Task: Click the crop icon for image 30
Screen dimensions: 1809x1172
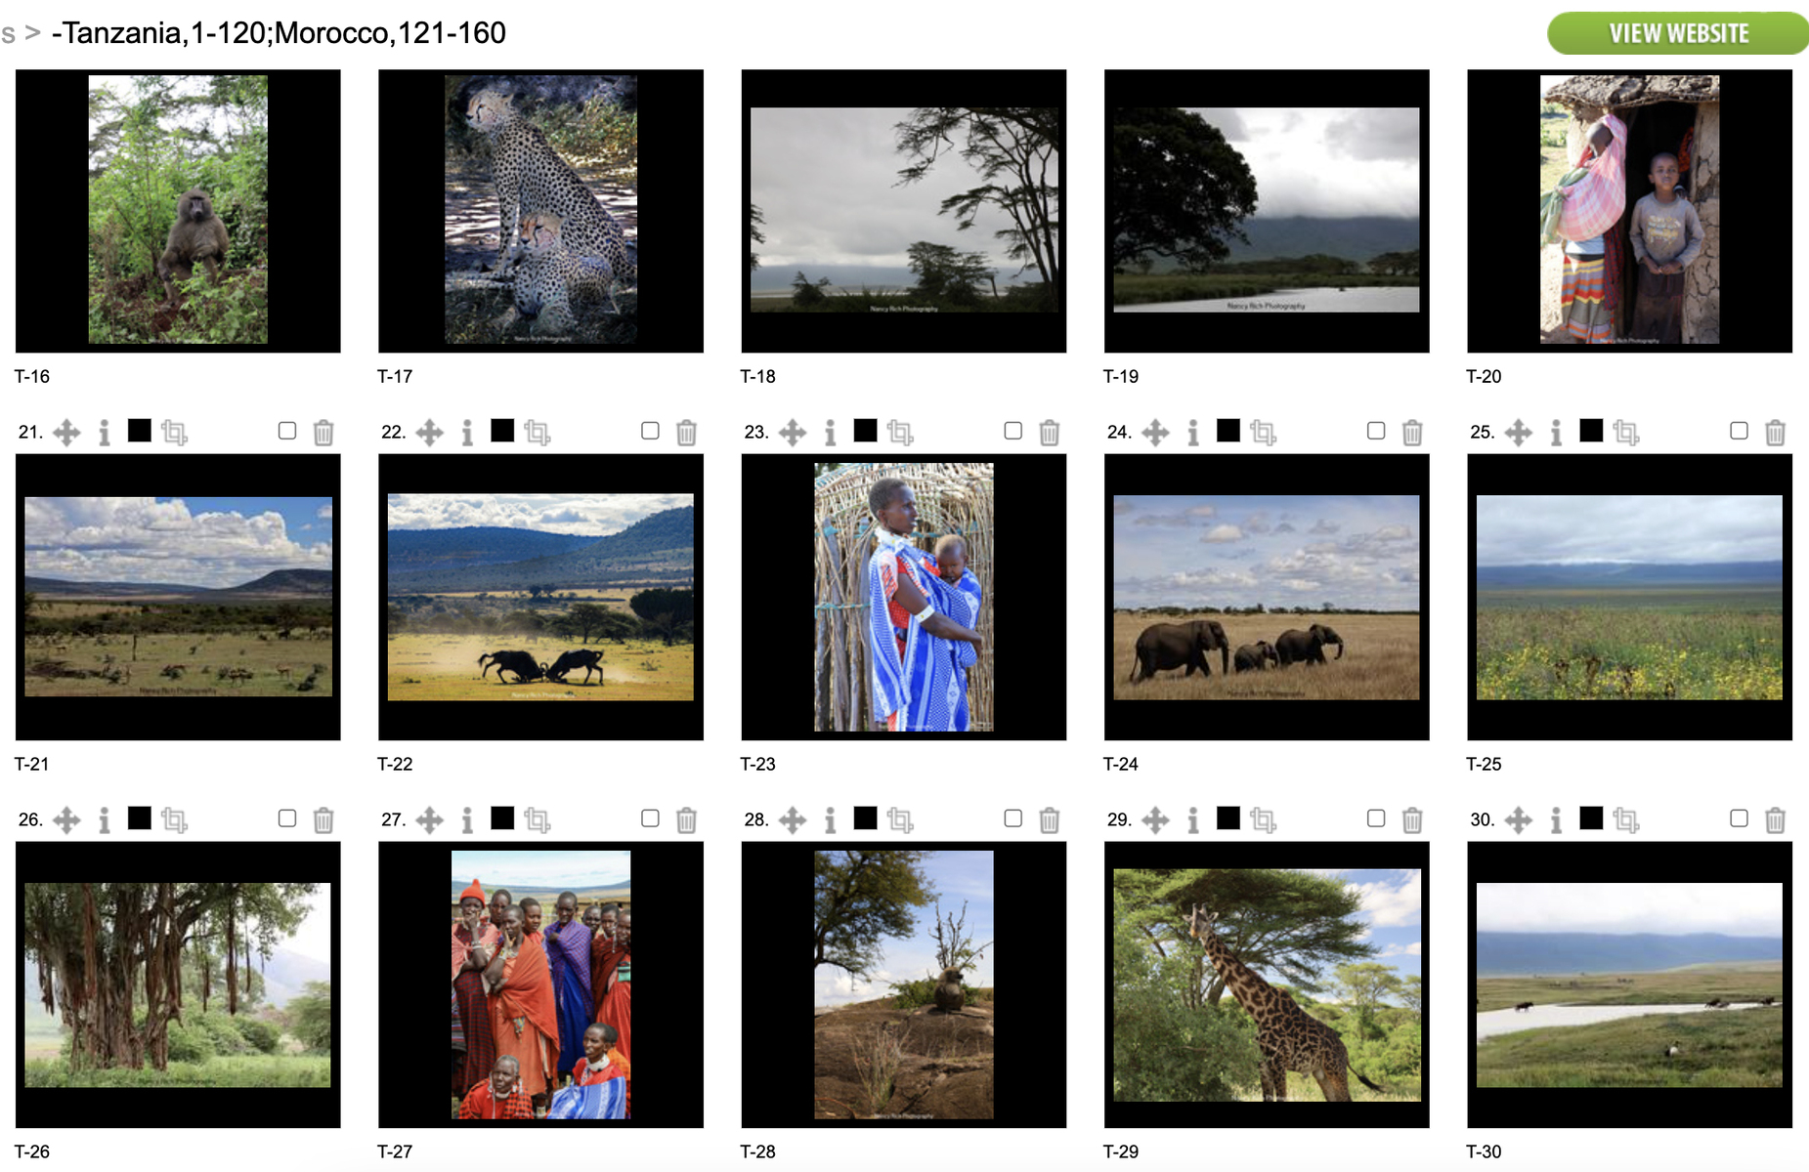Action: [1626, 819]
